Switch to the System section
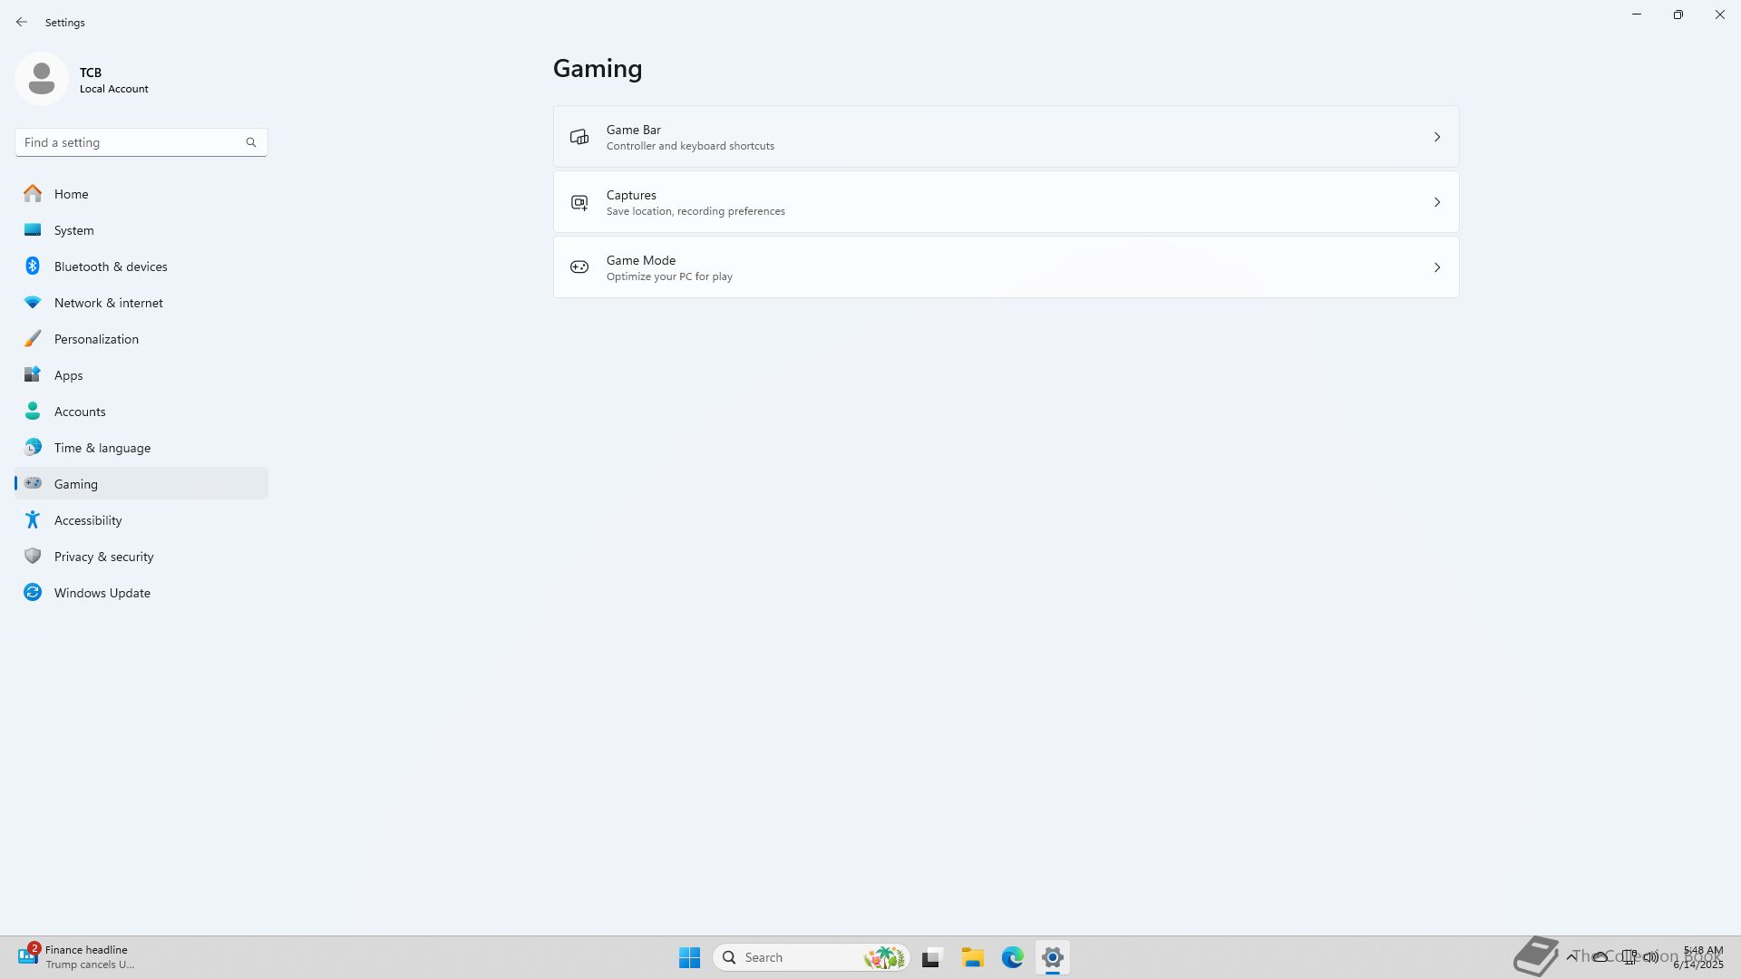 73,230
